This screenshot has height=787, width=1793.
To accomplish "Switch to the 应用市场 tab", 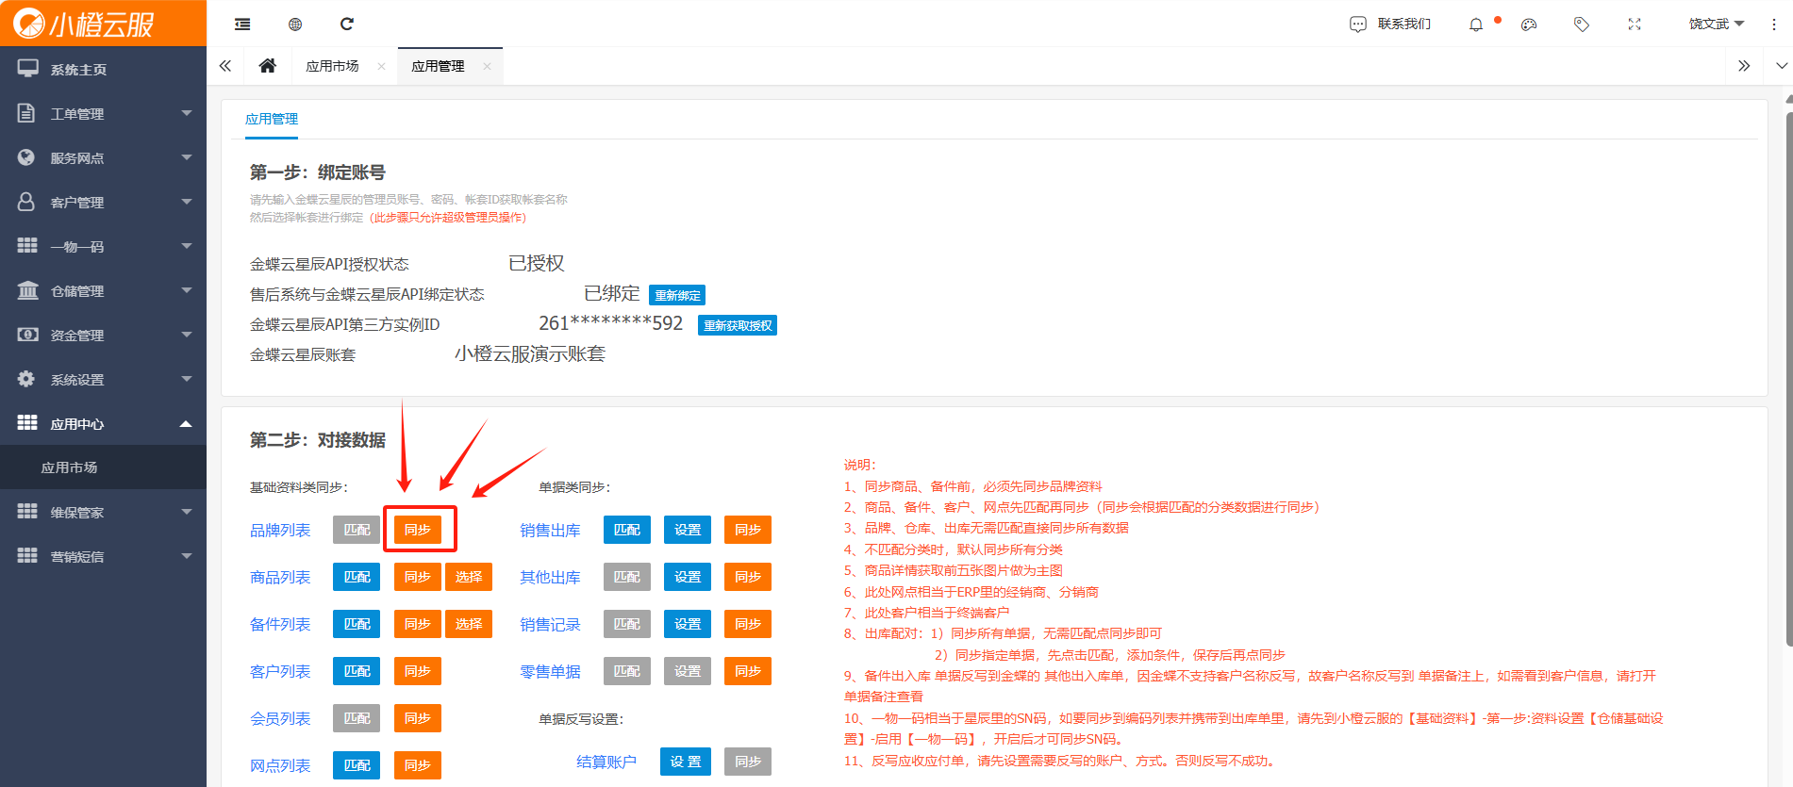I will tap(332, 66).
